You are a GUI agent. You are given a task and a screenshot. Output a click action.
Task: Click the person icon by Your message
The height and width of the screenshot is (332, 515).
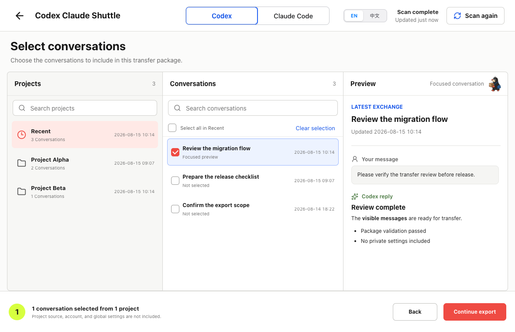(x=355, y=159)
